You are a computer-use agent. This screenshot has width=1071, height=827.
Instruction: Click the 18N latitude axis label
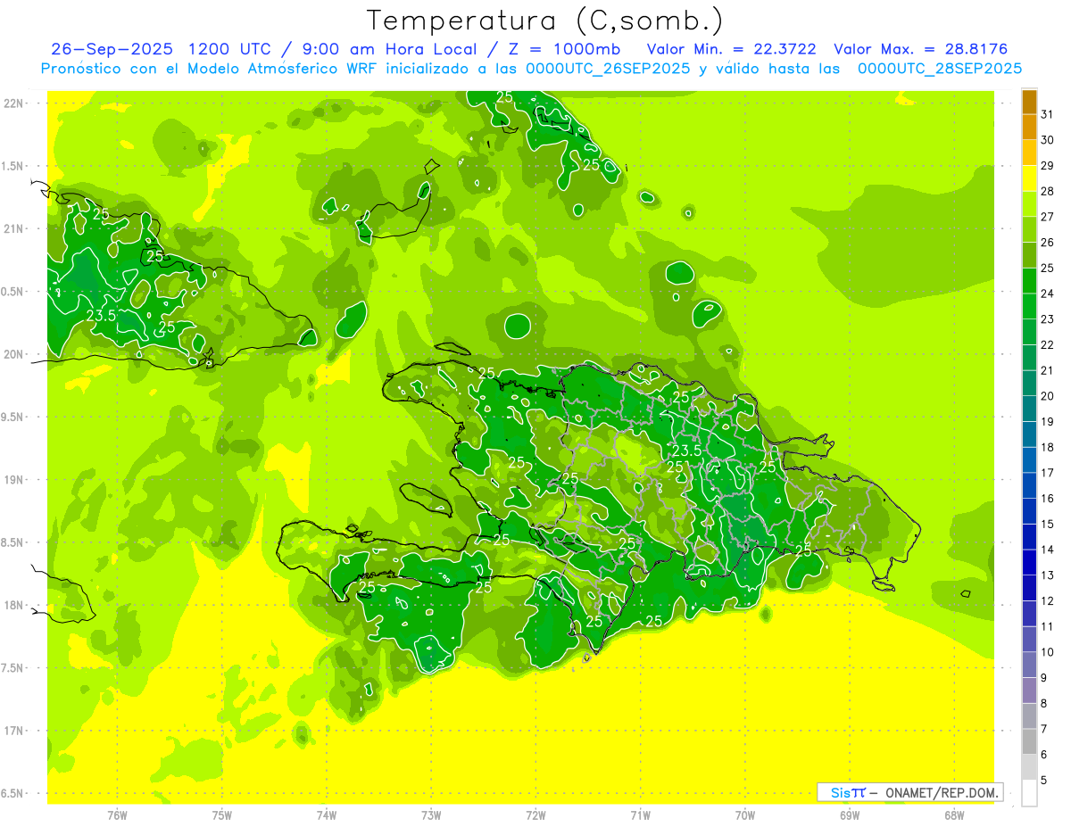click(13, 606)
